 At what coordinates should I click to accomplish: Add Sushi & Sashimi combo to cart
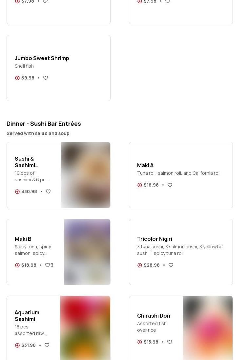tap(17, 191)
